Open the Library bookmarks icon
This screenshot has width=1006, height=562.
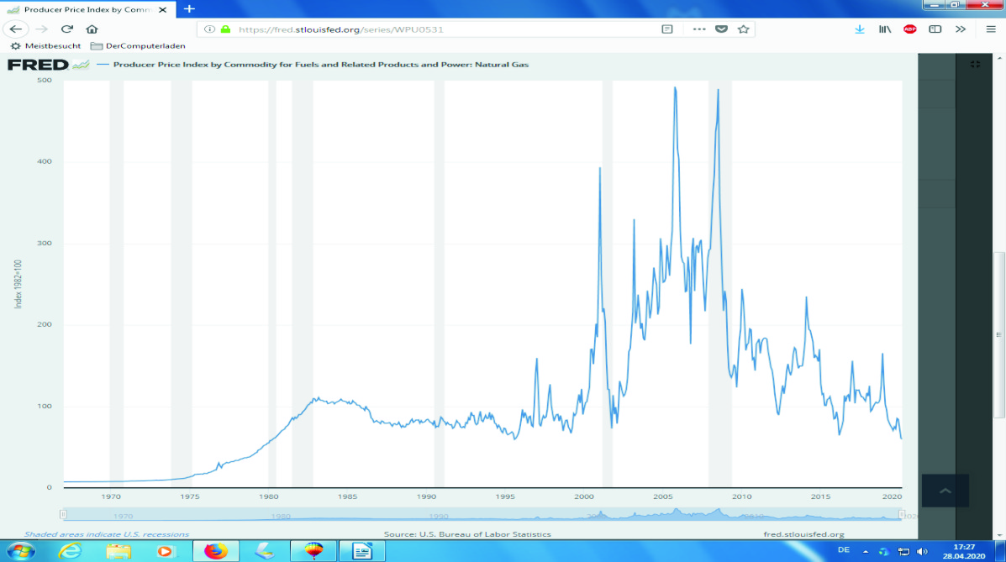[884, 29]
